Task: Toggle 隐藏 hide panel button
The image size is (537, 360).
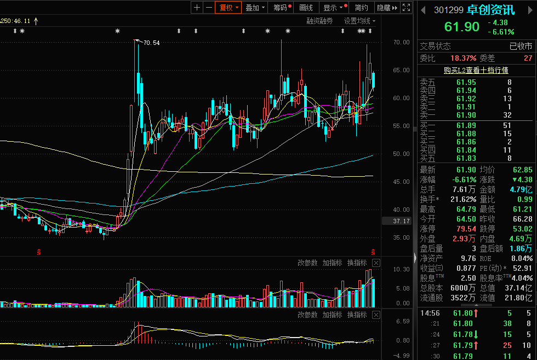Action: [x=386, y=8]
